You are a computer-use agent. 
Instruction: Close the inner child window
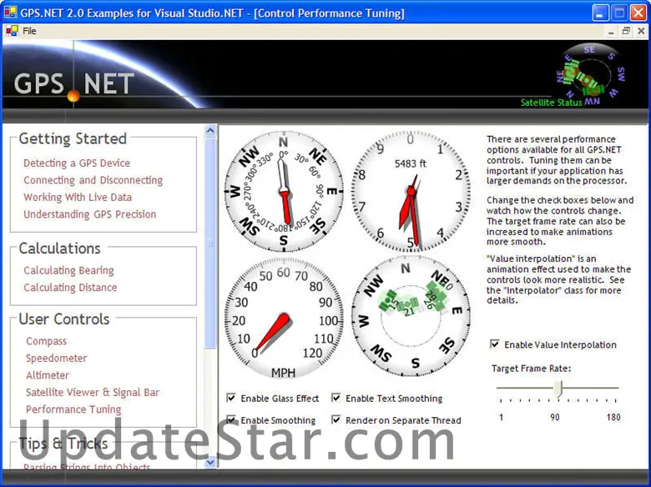click(x=641, y=31)
